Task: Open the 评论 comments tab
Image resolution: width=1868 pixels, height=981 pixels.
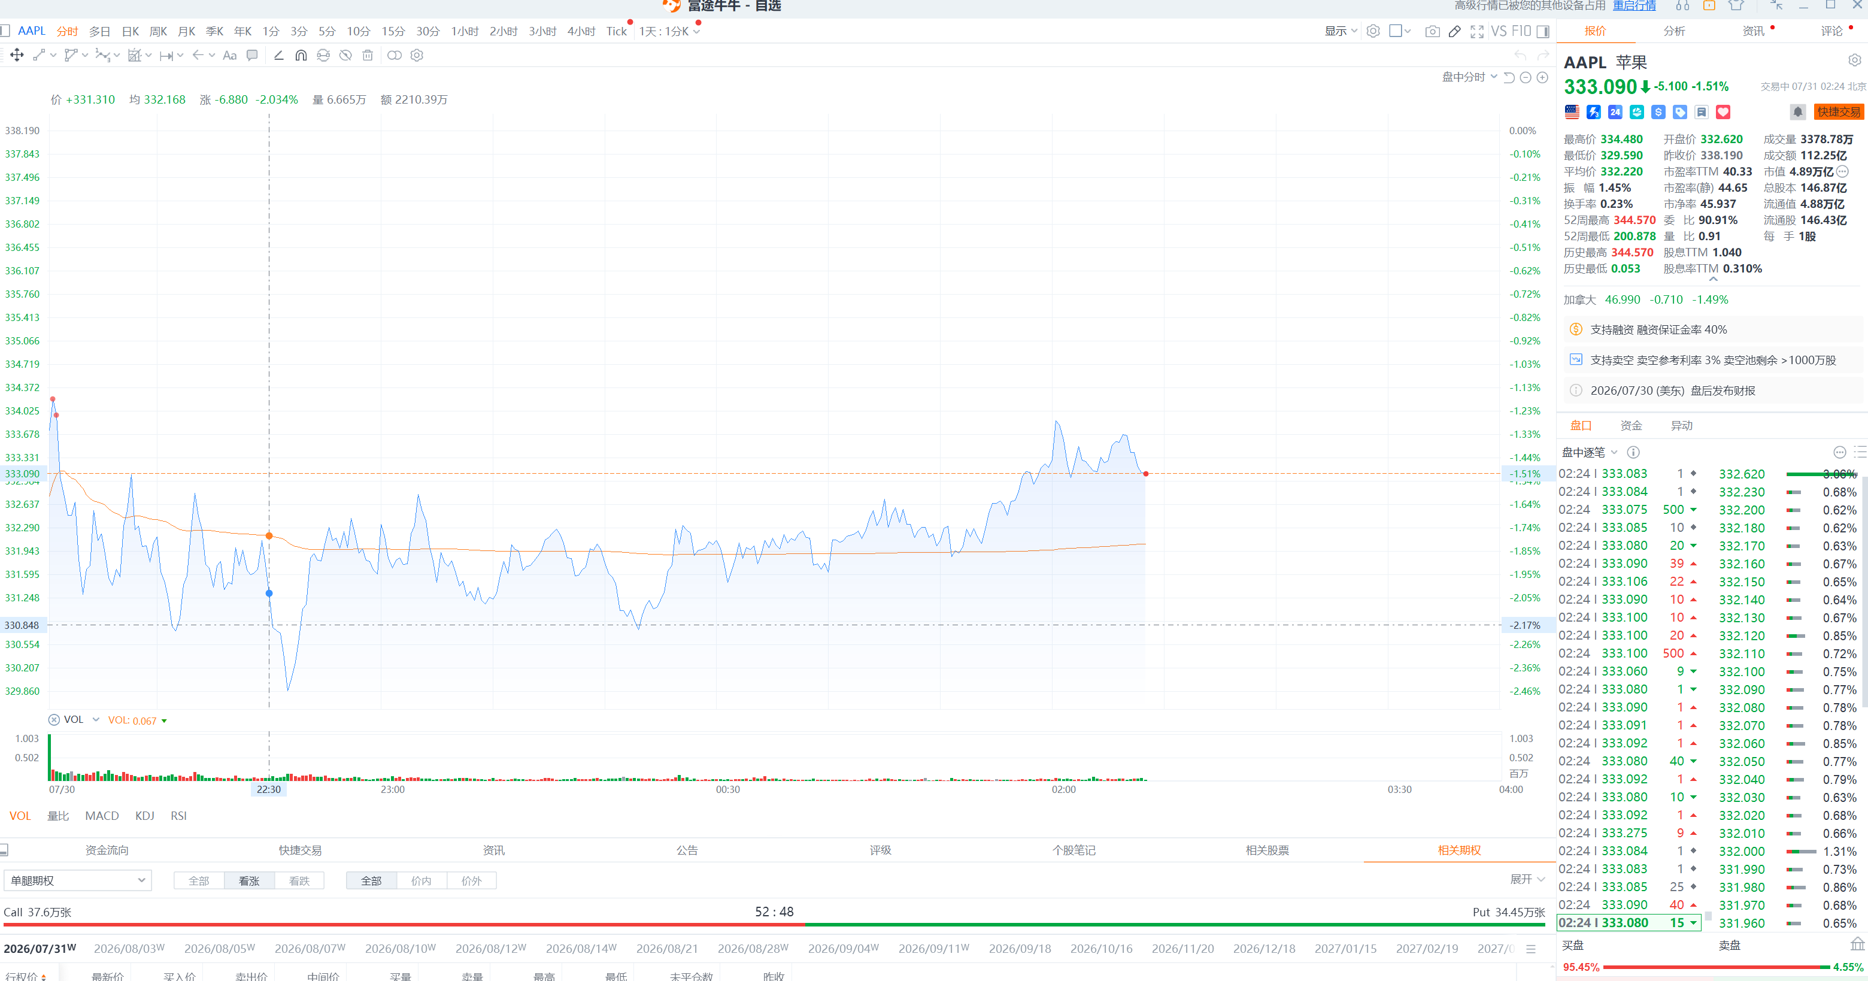Action: point(1831,31)
